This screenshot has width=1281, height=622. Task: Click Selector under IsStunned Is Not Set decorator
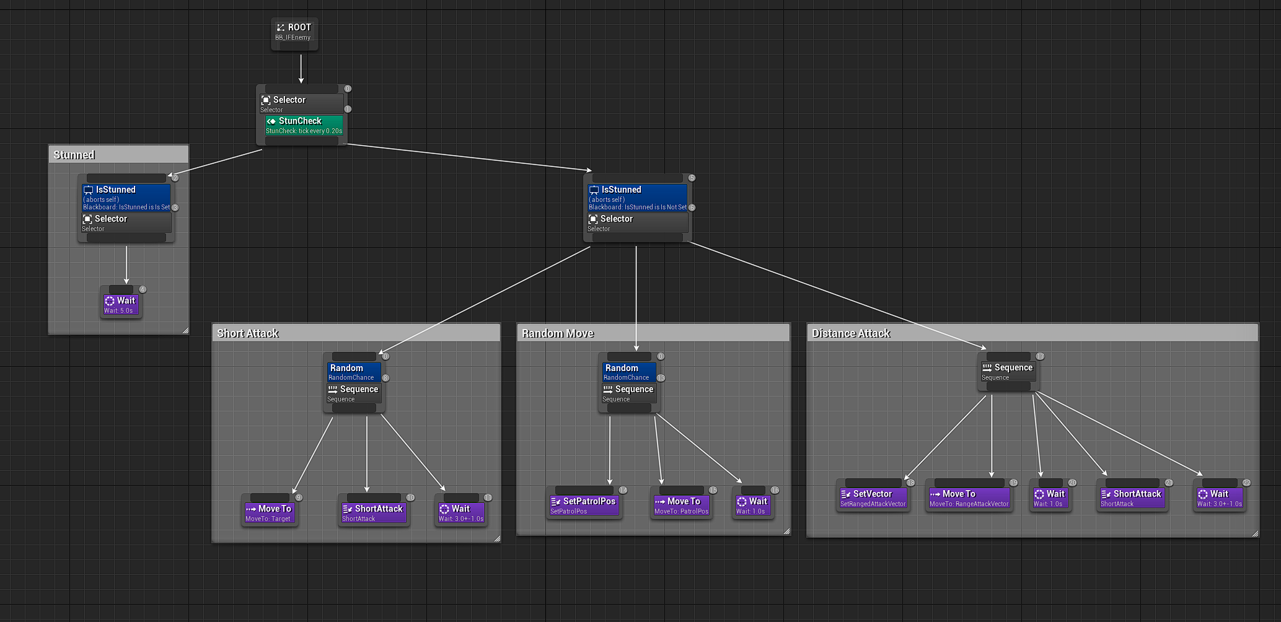(x=637, y=223)
